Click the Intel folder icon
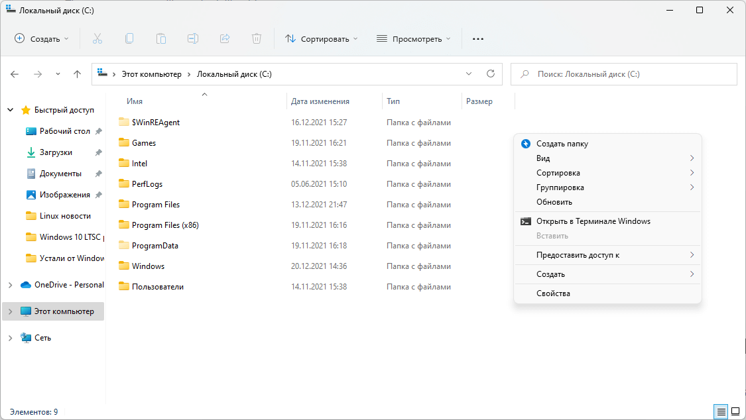 pos(124,163)
